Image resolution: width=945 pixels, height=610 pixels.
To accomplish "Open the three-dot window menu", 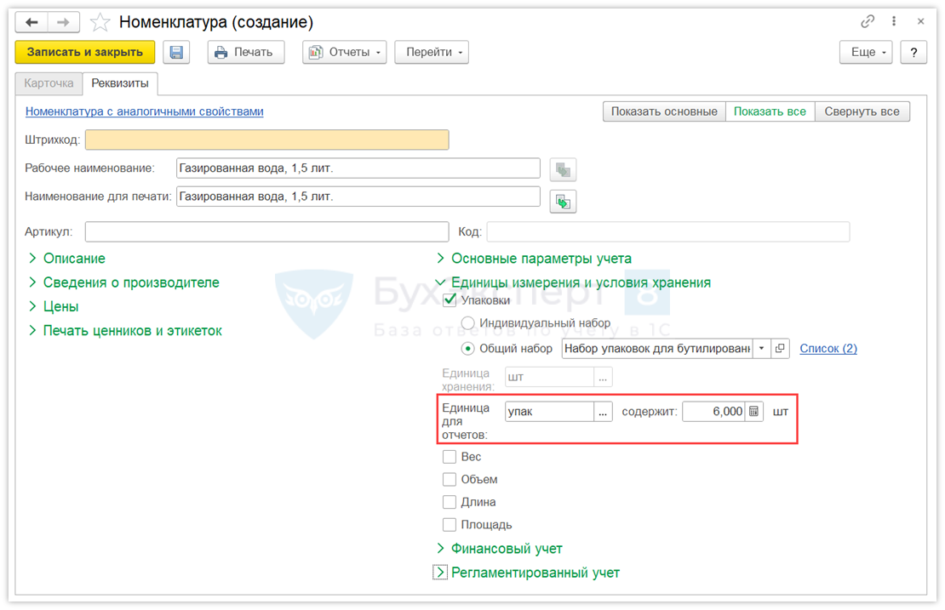I will pyautogui.click(x=894, y=21).
